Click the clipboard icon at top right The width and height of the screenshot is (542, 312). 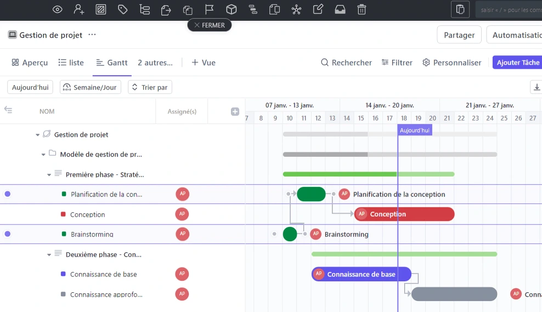[460, 10]
